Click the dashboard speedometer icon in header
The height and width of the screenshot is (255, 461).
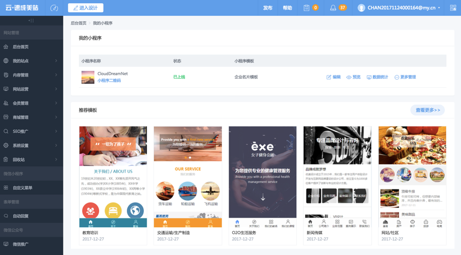(54, 8)
